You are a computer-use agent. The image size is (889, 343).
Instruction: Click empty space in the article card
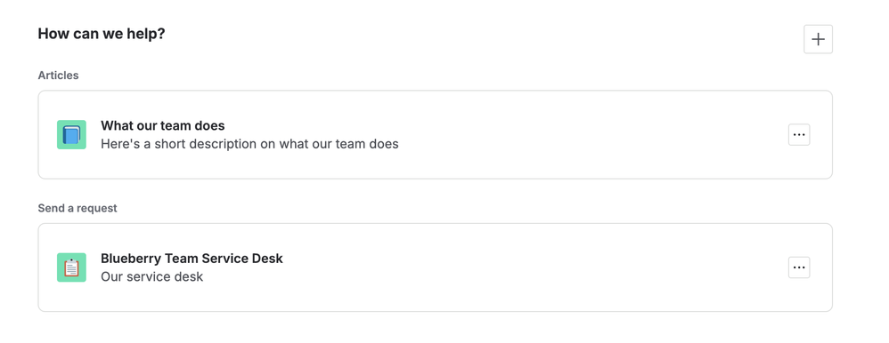pyautogui.click(x=567, y=135)
